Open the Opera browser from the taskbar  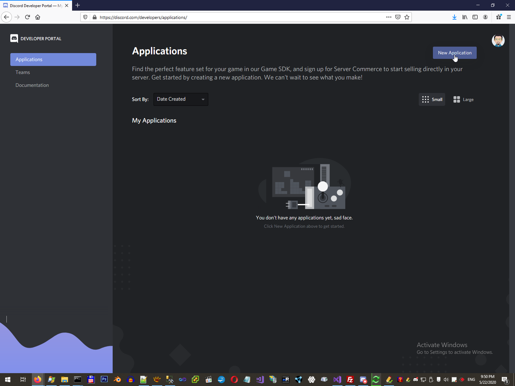(234, 380)
